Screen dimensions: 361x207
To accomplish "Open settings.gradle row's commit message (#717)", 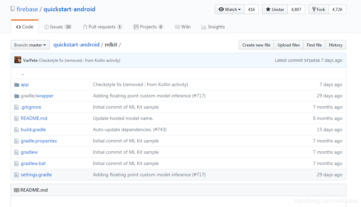I will (x=149, y=175).
